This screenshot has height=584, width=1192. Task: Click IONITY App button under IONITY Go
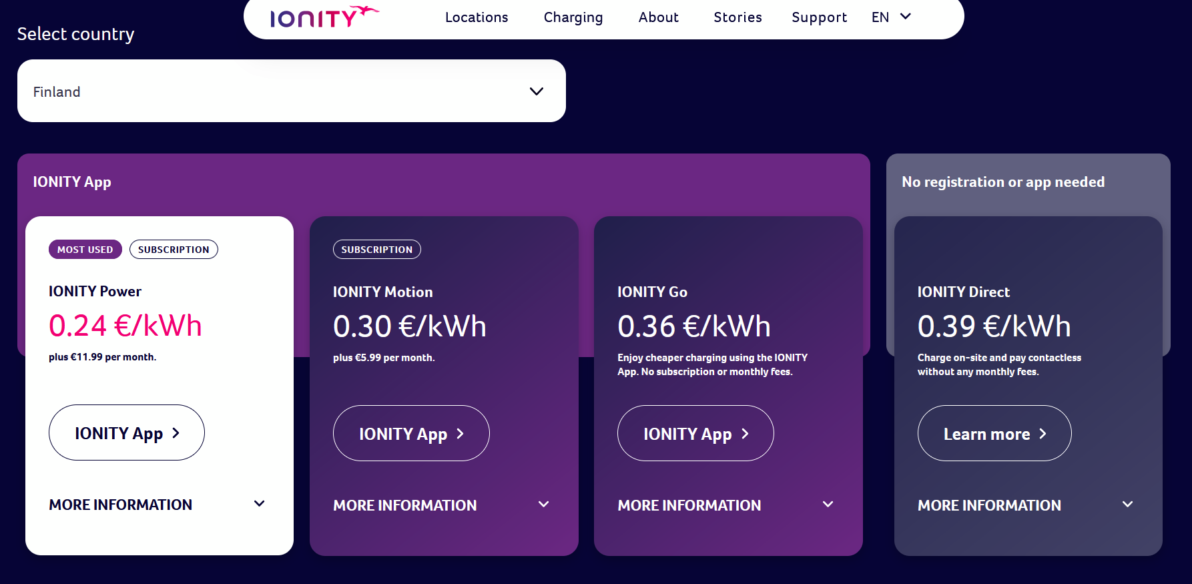695,434
